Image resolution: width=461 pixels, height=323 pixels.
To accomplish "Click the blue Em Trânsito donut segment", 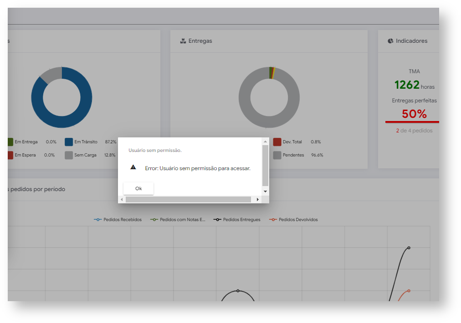I will 79,115.
